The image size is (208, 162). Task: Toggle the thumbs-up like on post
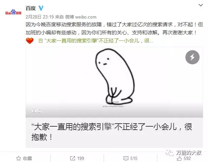coord(179,158)
